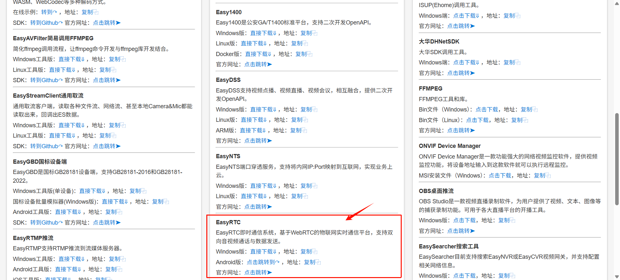The image size is (620, 280).
Task: Open the EasyRTC official website link
Action: point(258,273)
